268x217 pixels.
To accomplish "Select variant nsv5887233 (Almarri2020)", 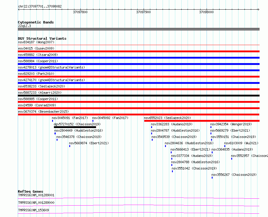I will (x=40, y=93).
